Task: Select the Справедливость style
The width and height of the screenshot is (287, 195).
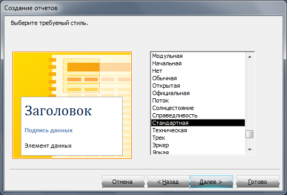Action: coord(198,115)
